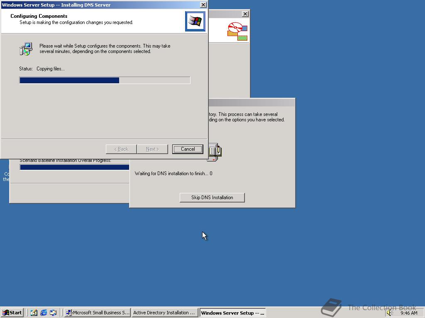Viewport: 425px width, 318px height.
Task: Switch to Microsoft Small Business Server taskbar item
Action: [x=98, y=313]
